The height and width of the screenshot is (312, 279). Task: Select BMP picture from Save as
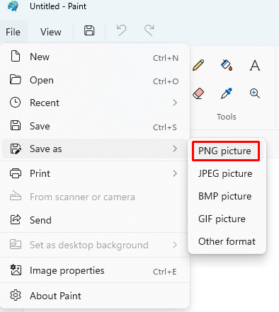225,196
